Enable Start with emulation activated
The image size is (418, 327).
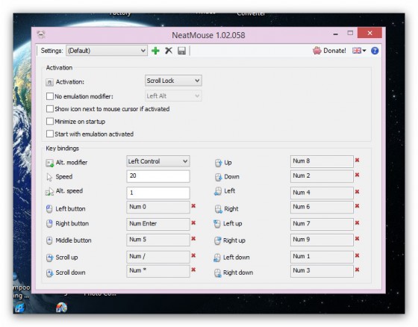point(50,134)
